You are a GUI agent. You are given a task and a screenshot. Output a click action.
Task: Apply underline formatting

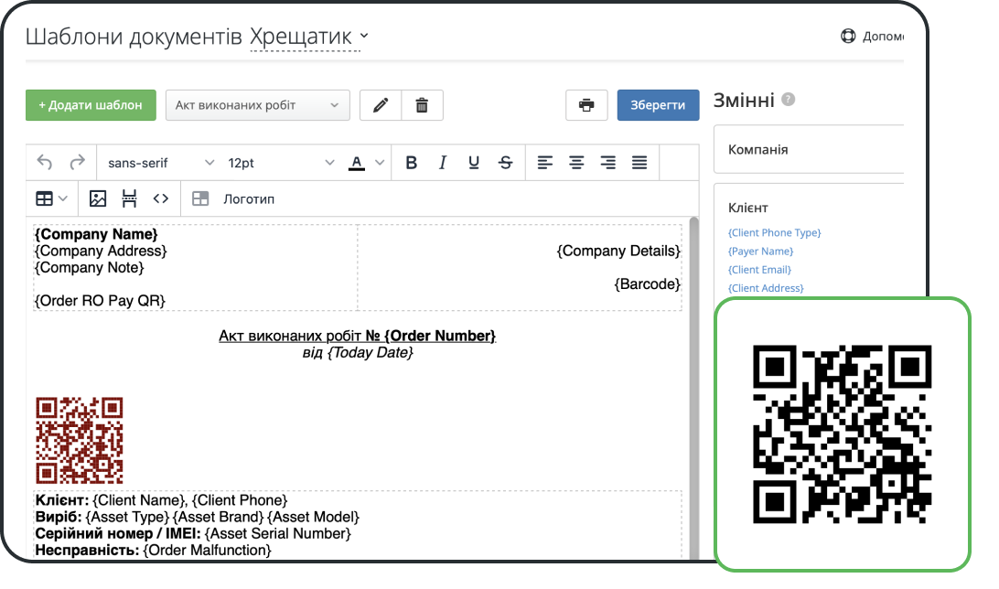click(x=474, y=162)
